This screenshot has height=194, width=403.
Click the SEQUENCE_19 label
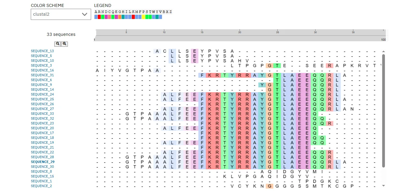point(42,142)
